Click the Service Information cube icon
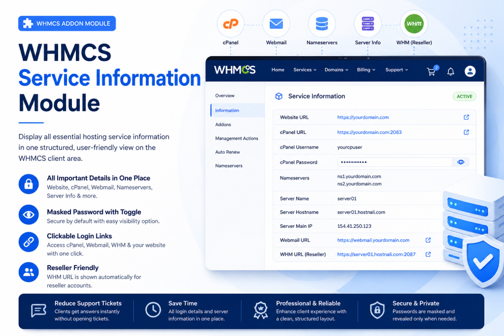Viewport: 504px width, 336px height. pyautogui.click(x=279, y=96)
